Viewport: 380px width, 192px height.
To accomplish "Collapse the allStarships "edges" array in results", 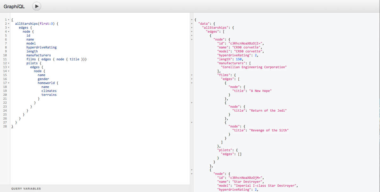I will [191, 32].
